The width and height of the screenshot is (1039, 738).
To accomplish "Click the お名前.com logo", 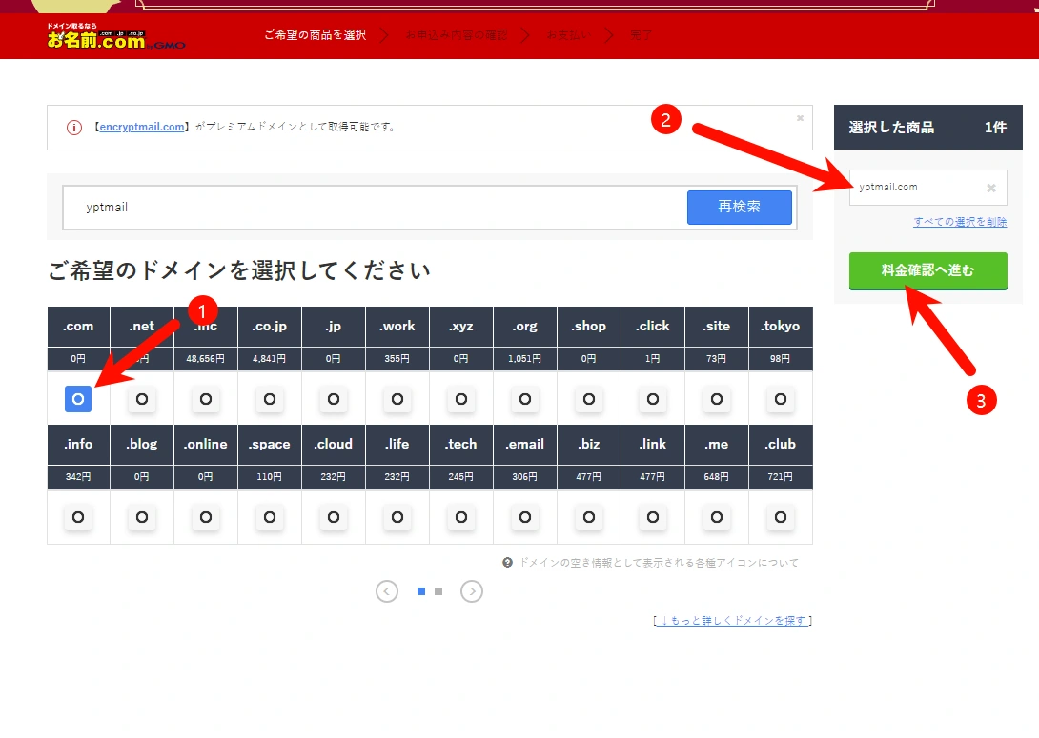I will (114, 36).
